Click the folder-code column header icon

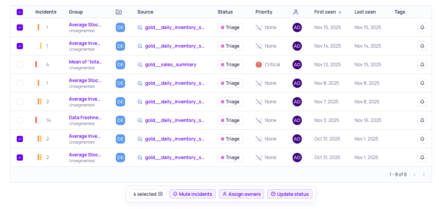coord(119,12)
